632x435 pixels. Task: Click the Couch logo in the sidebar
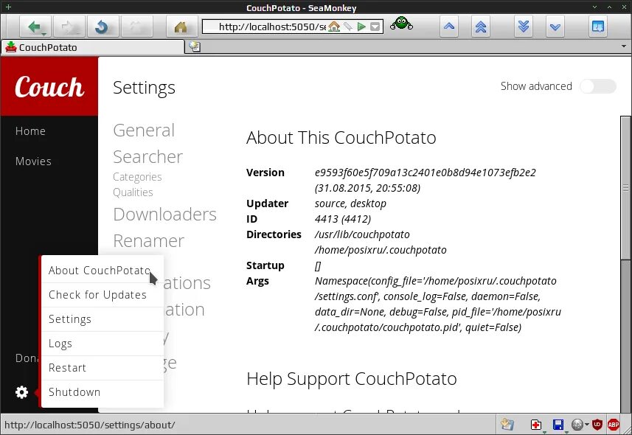49,87
